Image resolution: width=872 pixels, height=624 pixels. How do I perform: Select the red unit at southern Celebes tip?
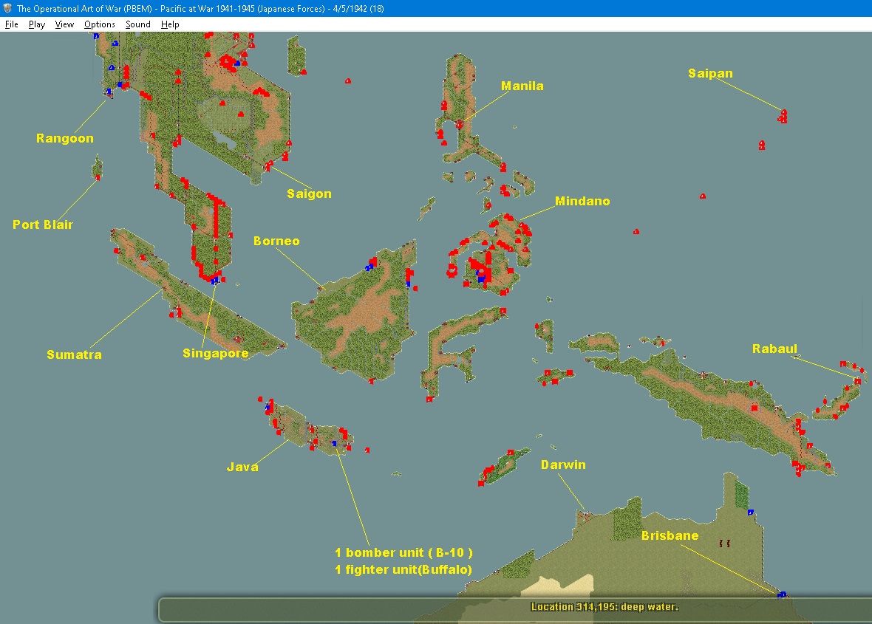pyautogui.click(x=429, y=399)
